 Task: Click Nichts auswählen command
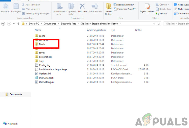coord(181,9)
